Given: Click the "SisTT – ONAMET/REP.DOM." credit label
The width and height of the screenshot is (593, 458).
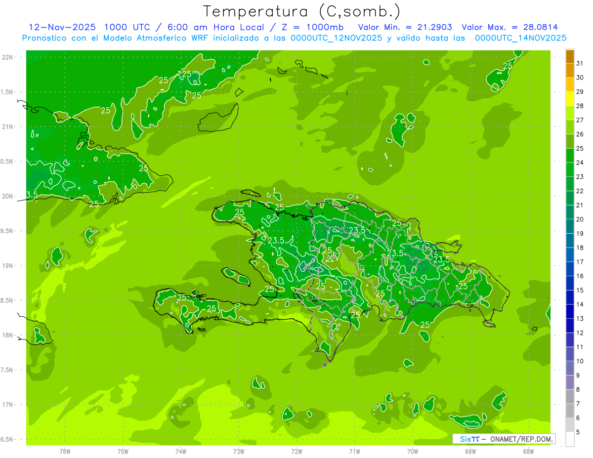Looking at the screenshot, I should point(504,439).
